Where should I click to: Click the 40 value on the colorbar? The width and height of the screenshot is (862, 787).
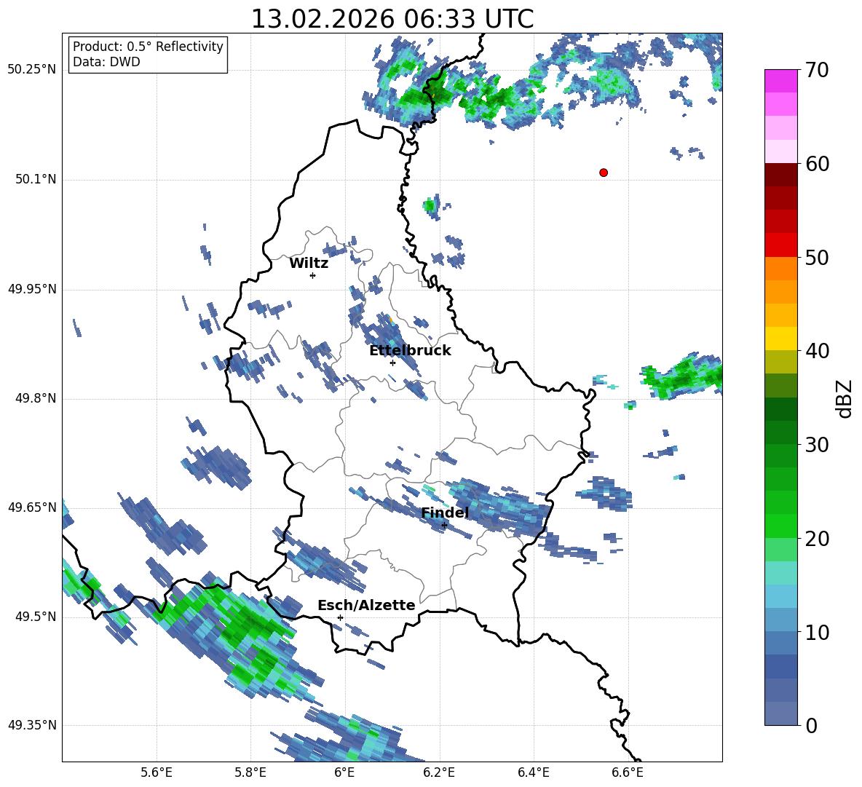[817, 351]
